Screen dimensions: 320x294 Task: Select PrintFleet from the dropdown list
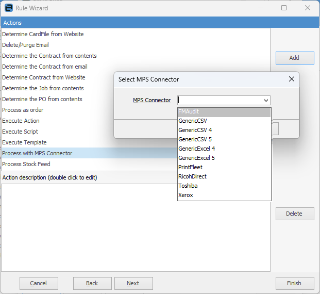point(224,167)
